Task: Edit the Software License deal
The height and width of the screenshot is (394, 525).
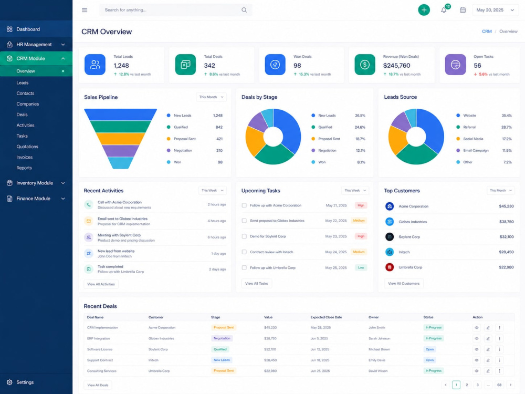Action: pos(488,349)
